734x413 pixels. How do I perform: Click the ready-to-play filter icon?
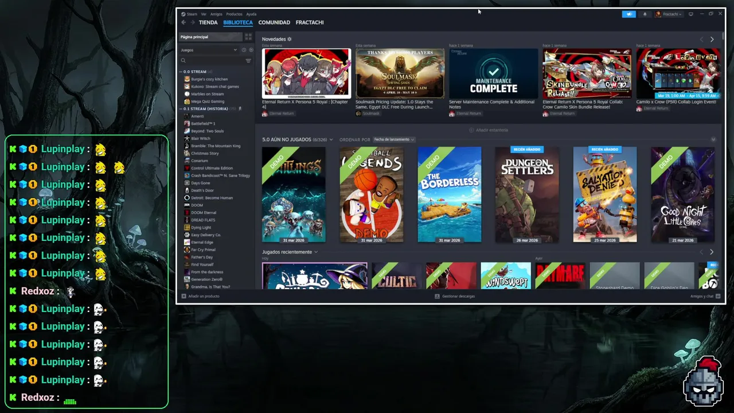(x=251, y=50)
